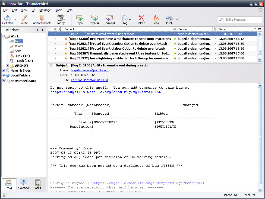Sort by the star column header
Image resolution: width=265 pixels, height=199 pixels.
[55, 29]
